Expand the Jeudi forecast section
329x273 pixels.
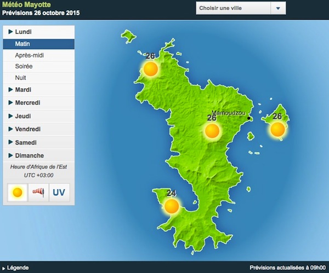39,116
